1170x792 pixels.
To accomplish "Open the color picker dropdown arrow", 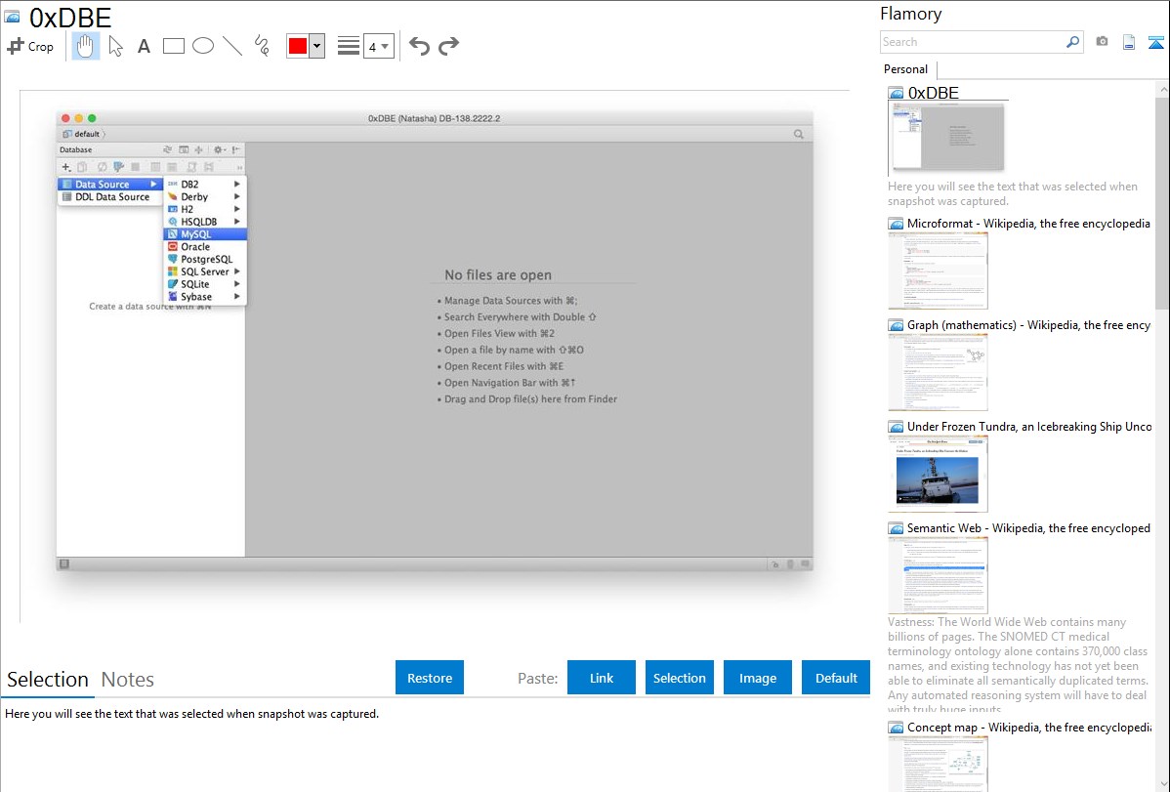I will coord(317,46).
